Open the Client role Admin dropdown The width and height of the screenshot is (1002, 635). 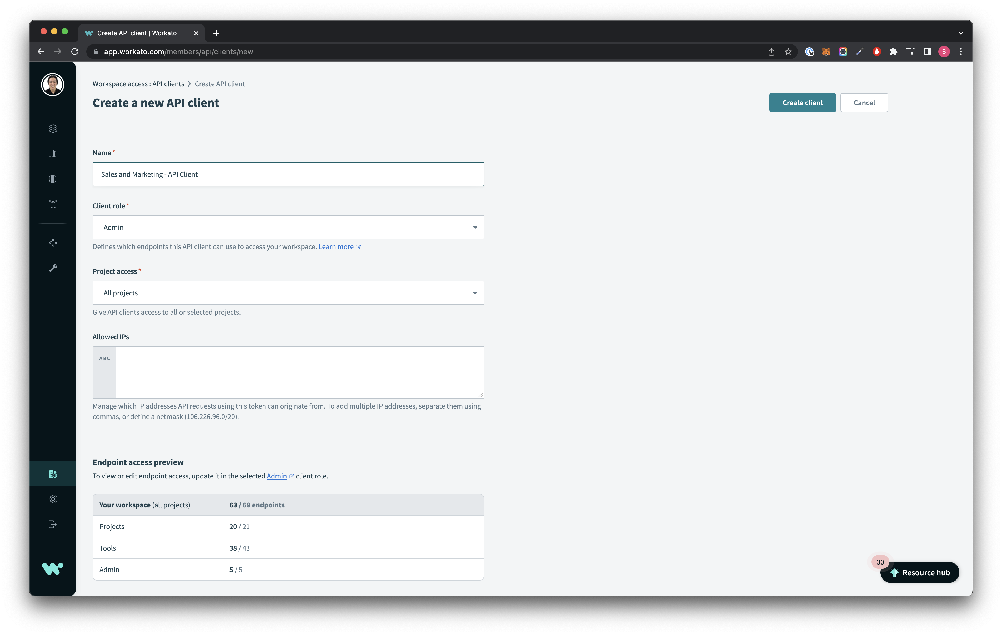pos(288,227)
